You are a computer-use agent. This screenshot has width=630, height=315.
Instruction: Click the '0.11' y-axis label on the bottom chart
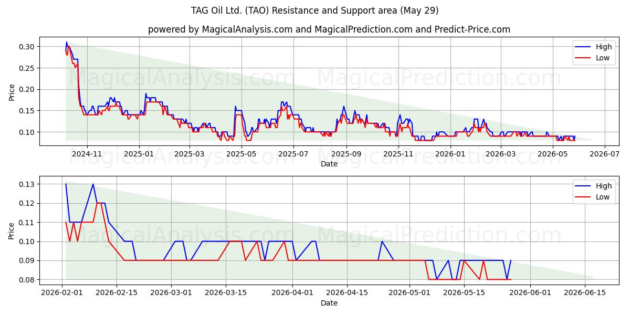tap(27, 223)
